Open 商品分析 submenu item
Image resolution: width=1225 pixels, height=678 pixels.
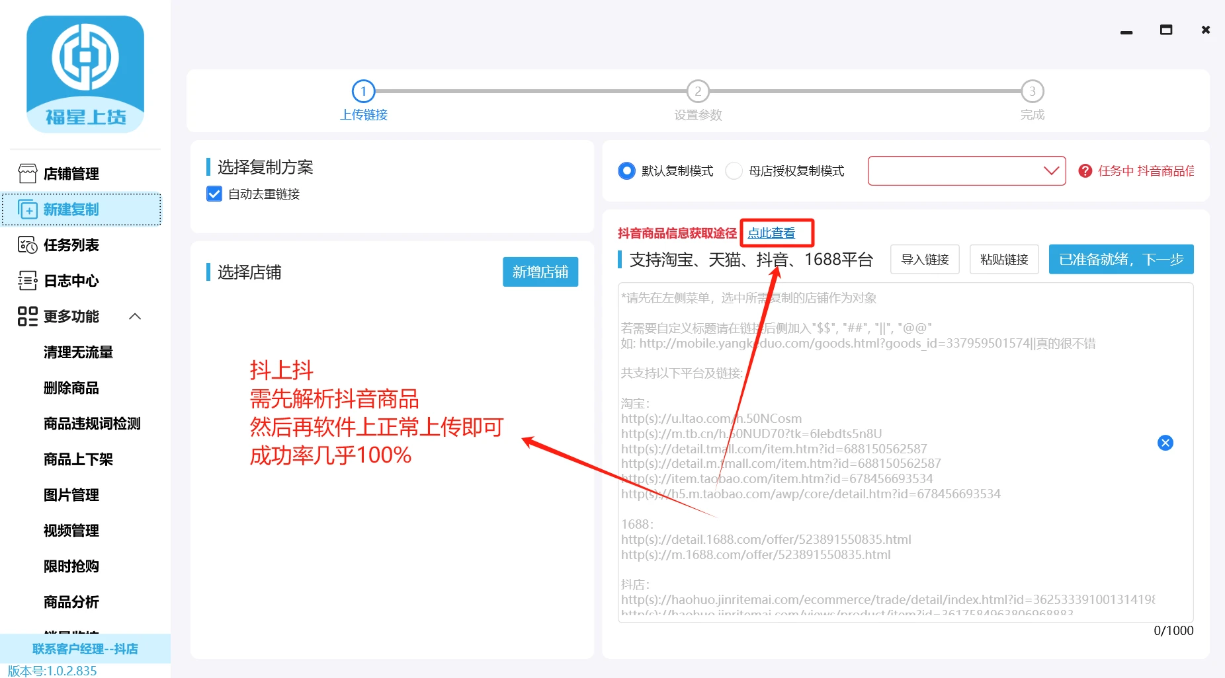pos(71,602)
